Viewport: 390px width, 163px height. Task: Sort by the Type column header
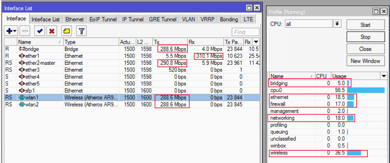tap(91, 42)
